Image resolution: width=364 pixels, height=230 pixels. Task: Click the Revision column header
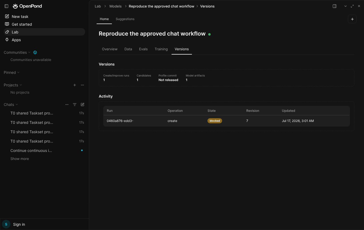(253, 111)
